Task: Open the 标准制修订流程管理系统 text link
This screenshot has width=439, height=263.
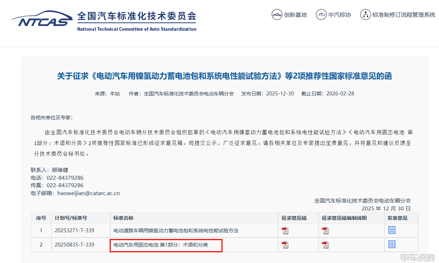Action: [404, 15]
